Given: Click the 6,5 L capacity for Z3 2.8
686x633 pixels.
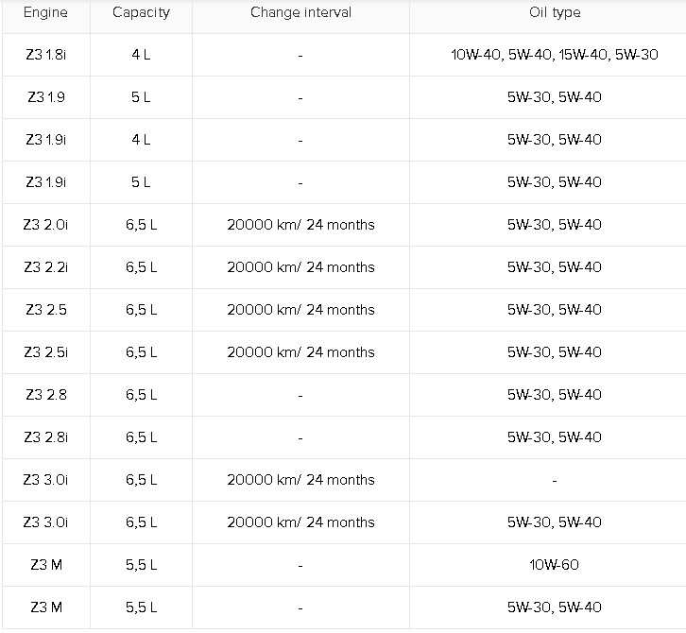Looking at the screenshot, I should 141,395.
